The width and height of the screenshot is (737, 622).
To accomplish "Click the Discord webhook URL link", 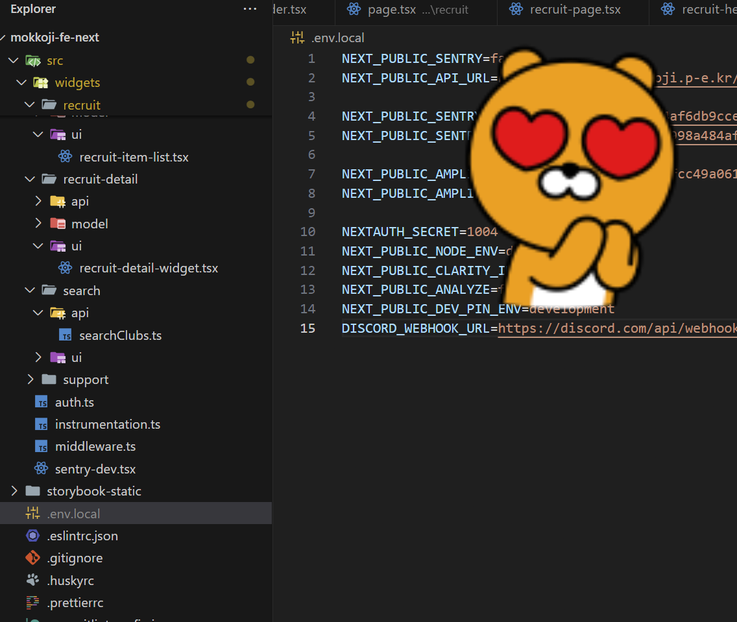I will tap(617, 328).
